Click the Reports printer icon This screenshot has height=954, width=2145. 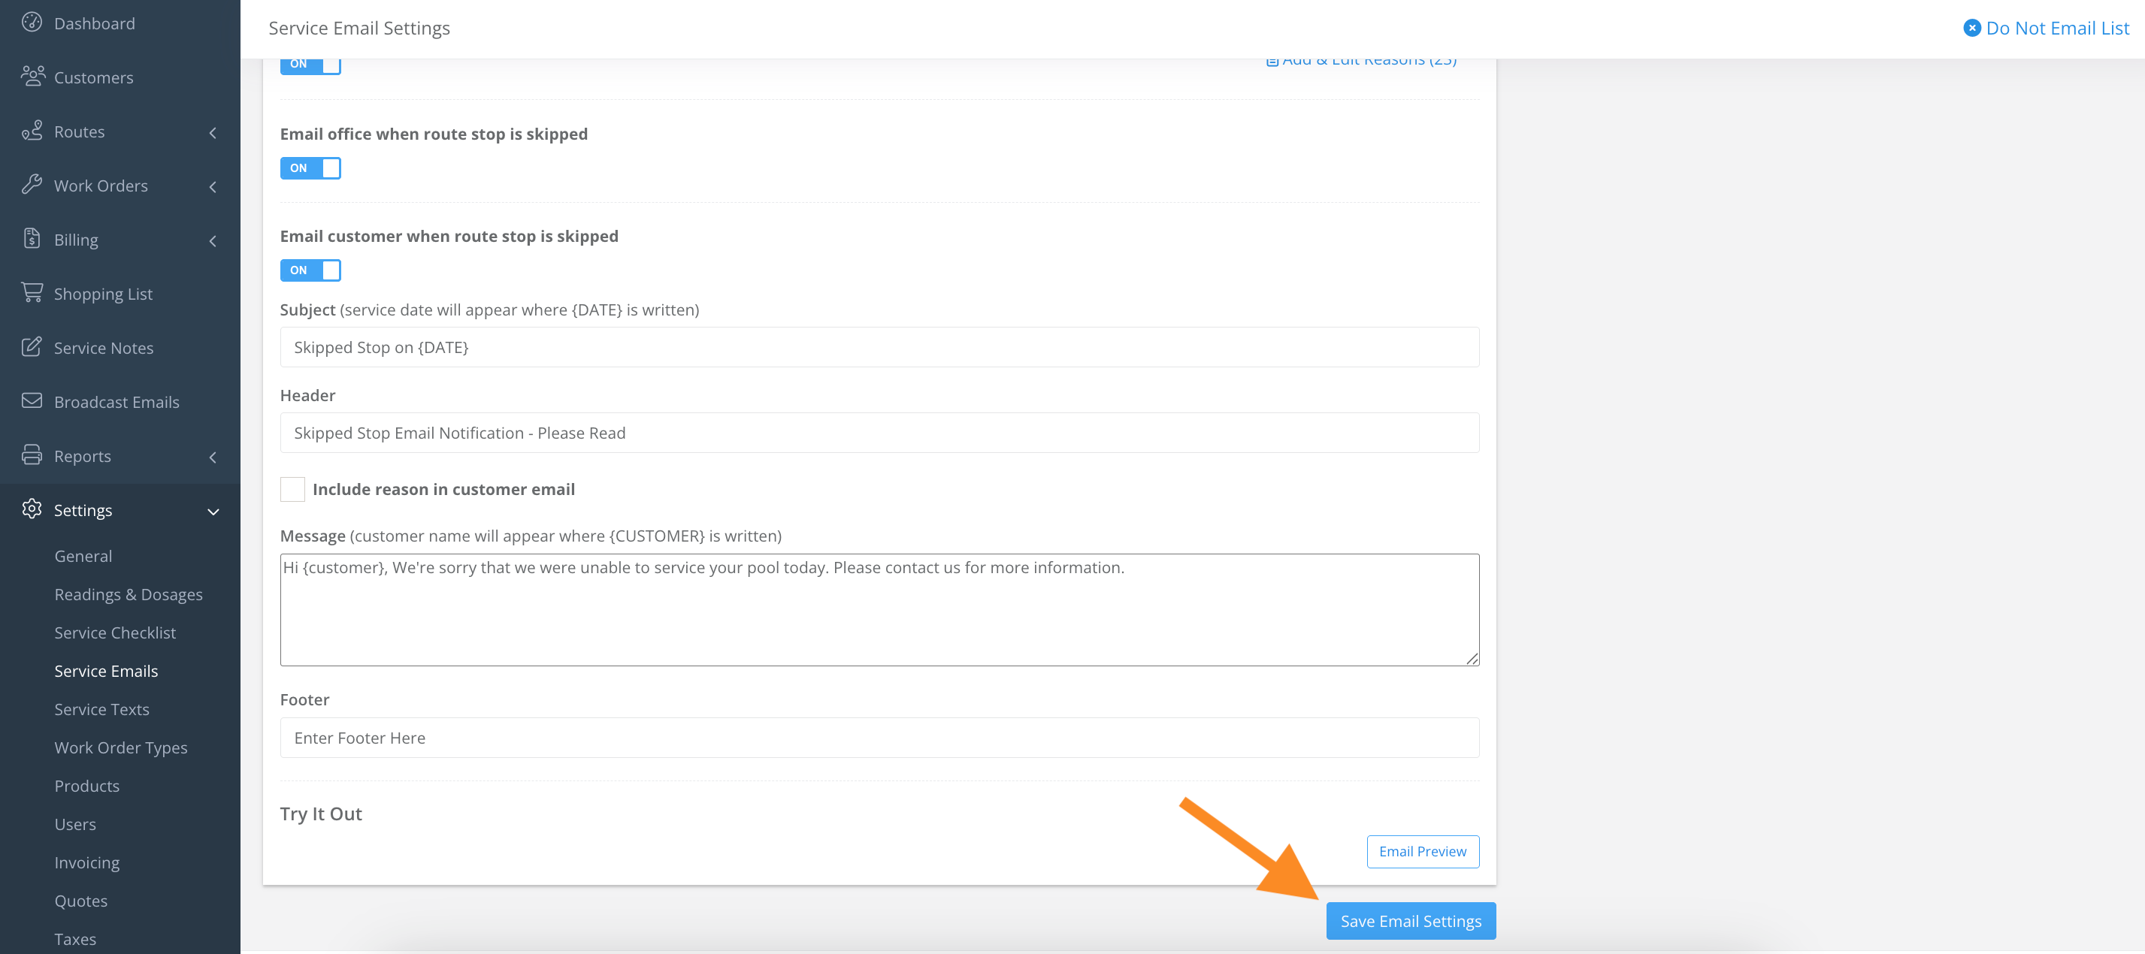pos(32,455)
